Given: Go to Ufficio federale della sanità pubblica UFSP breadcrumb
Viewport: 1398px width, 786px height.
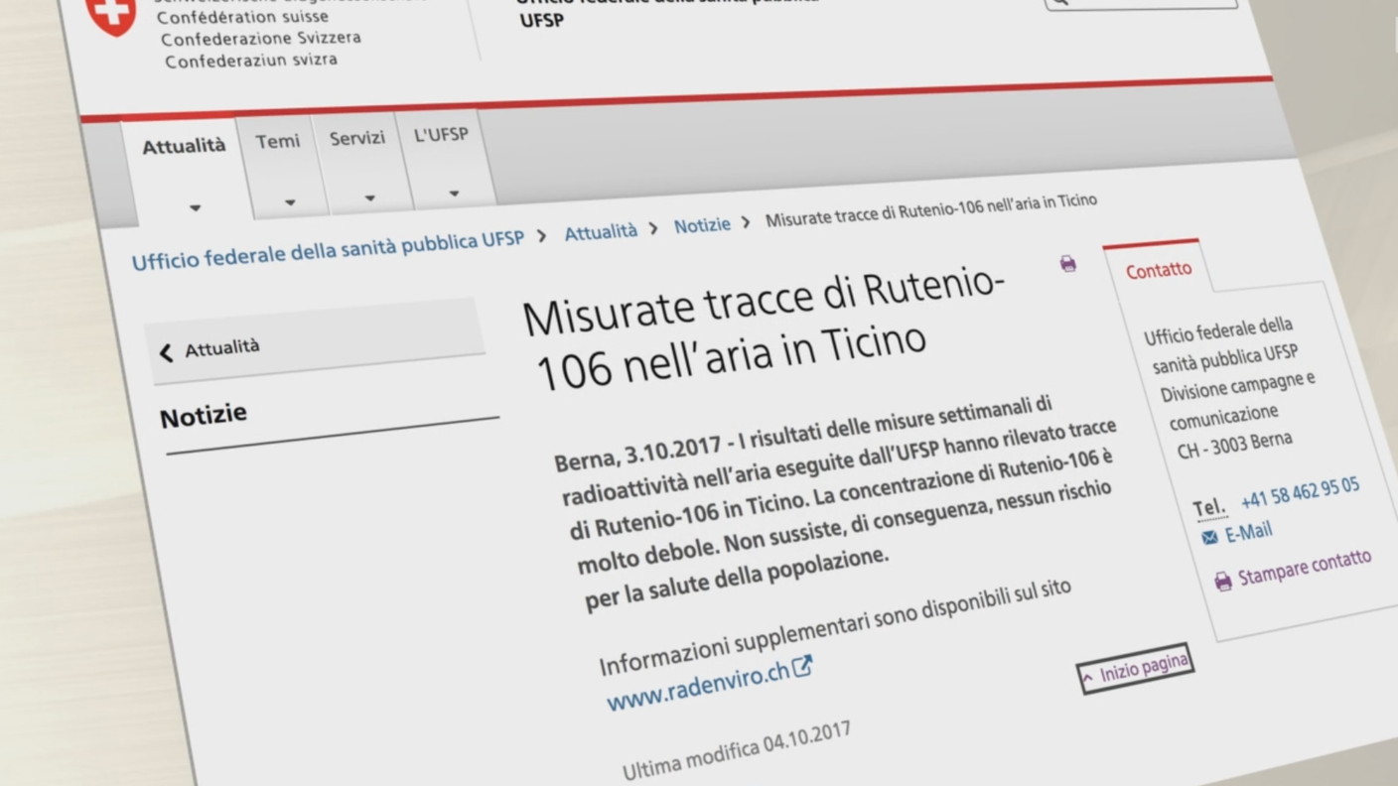Looking at the screenshot, I should pyautogui.click(x=329, y=248).
